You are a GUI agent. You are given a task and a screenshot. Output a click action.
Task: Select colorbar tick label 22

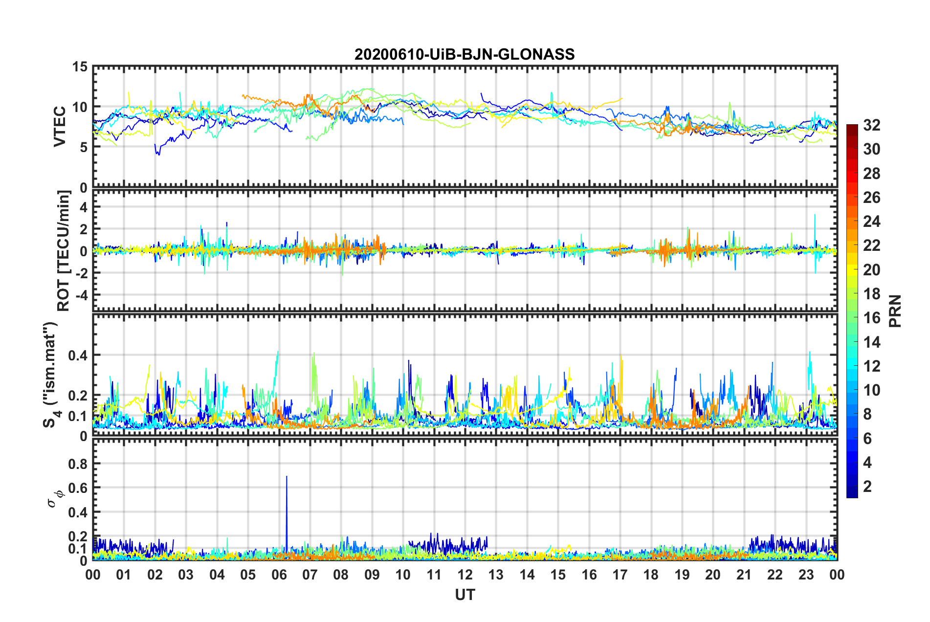click(x=871, y=245)
